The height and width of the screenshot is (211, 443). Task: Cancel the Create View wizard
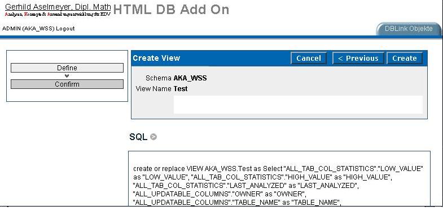click(x=309, y=59)
